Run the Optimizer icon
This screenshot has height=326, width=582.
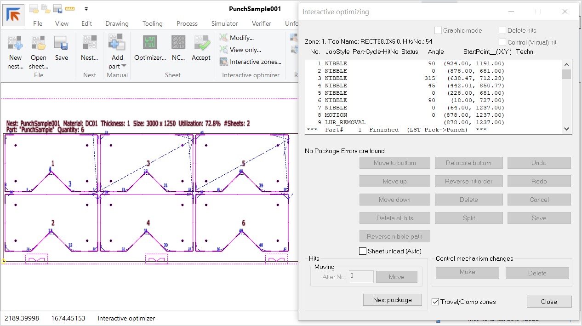point(150,43)
